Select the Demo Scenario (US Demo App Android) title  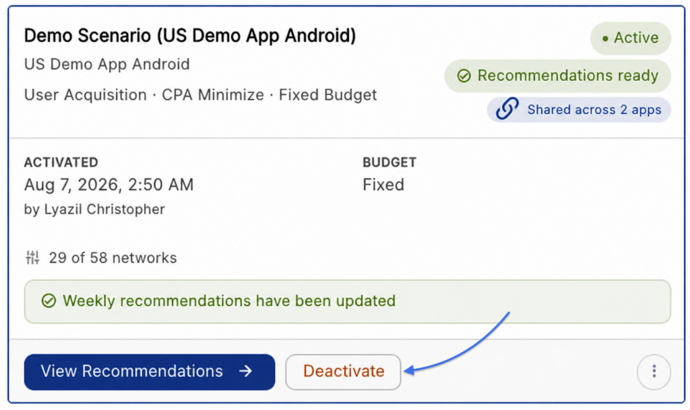189,36
